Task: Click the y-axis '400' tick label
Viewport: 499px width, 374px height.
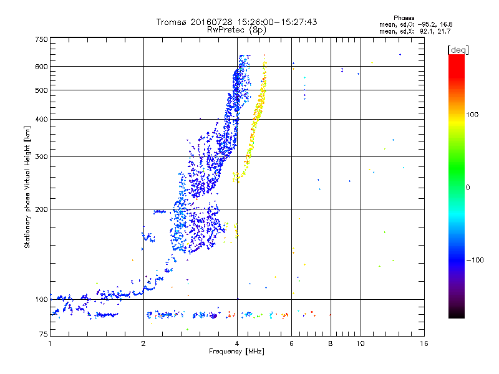Action: 41,119
